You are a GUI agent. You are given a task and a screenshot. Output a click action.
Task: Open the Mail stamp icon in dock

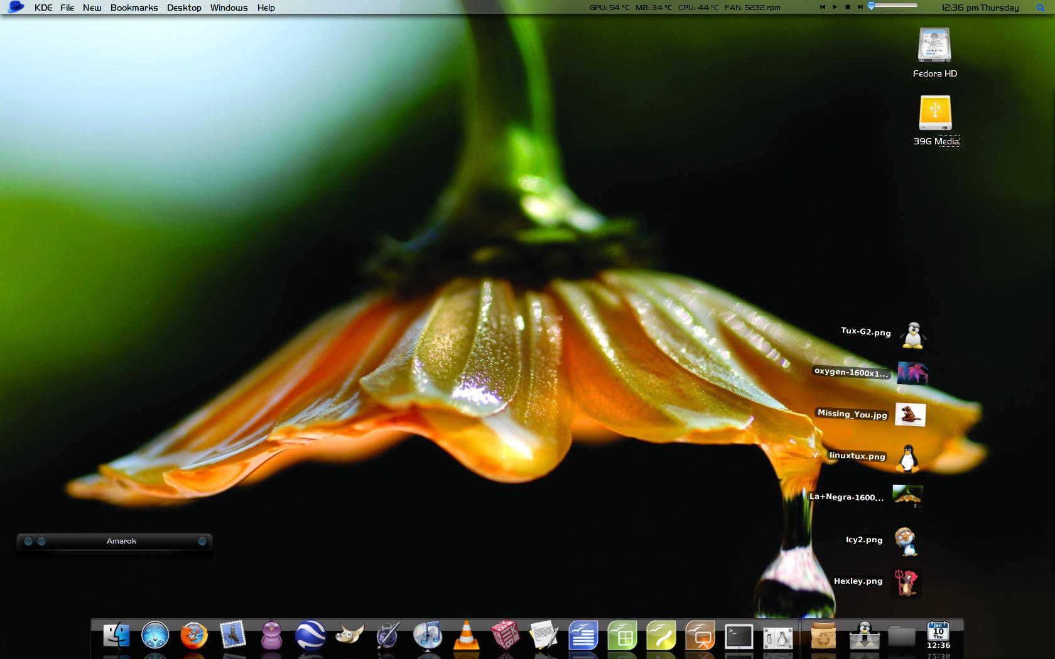(x=233, y=635)
